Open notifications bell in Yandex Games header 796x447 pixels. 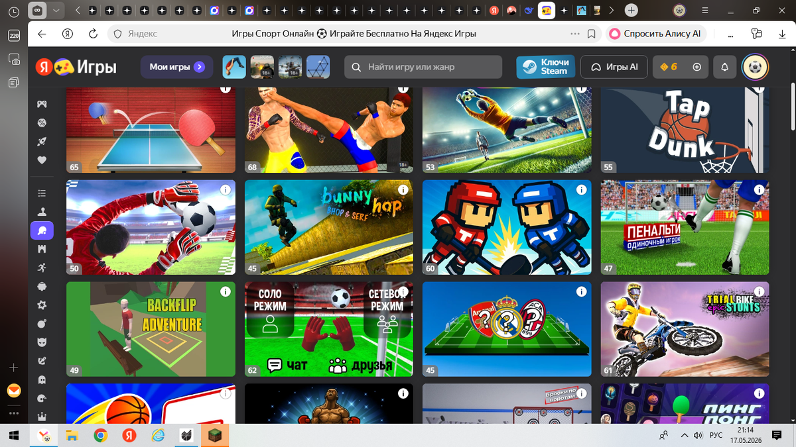pos(724,67)
